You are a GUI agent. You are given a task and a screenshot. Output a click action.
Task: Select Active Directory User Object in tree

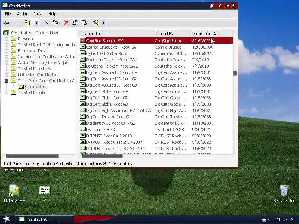click(43, 63)
